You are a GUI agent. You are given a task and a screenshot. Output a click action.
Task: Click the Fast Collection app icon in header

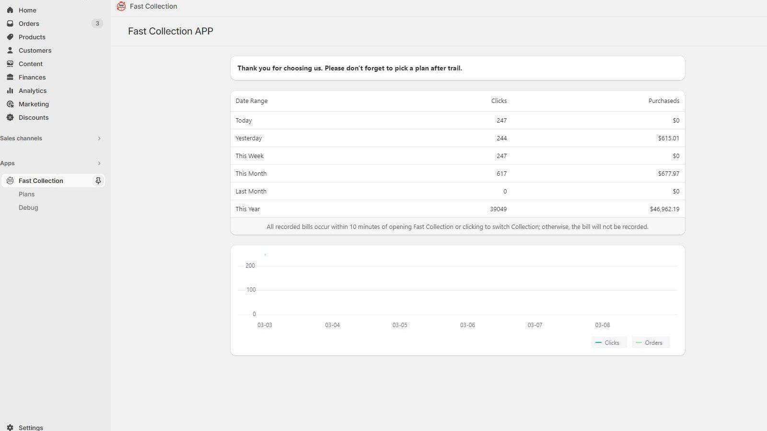121,6
